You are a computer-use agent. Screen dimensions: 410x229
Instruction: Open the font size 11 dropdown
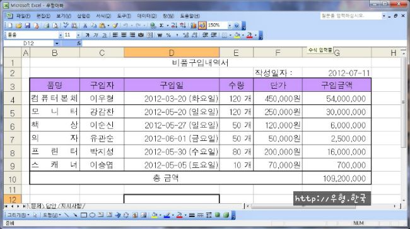(78, 35)
